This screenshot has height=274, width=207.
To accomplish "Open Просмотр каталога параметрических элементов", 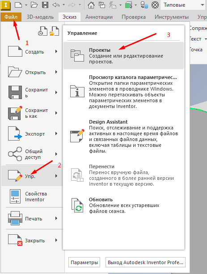I will [x=123, y=91].
